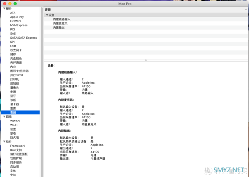Open the 内存 memory entry
The image size is (249, 177).
13,67
